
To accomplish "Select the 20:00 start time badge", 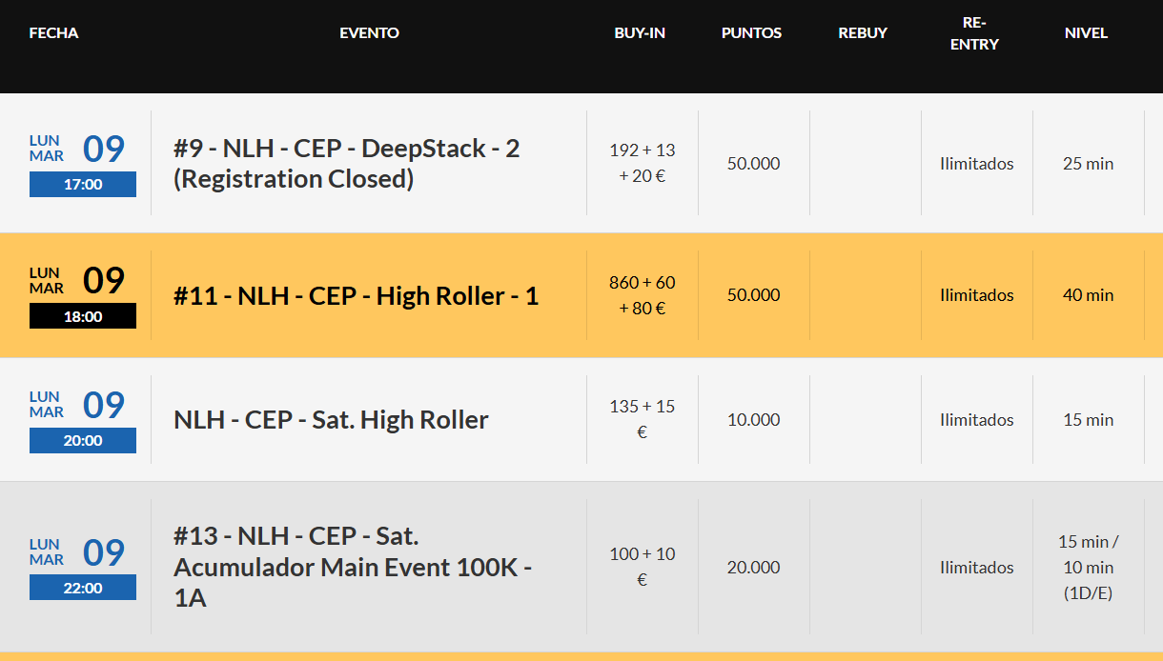I will (x=83, y=441).
